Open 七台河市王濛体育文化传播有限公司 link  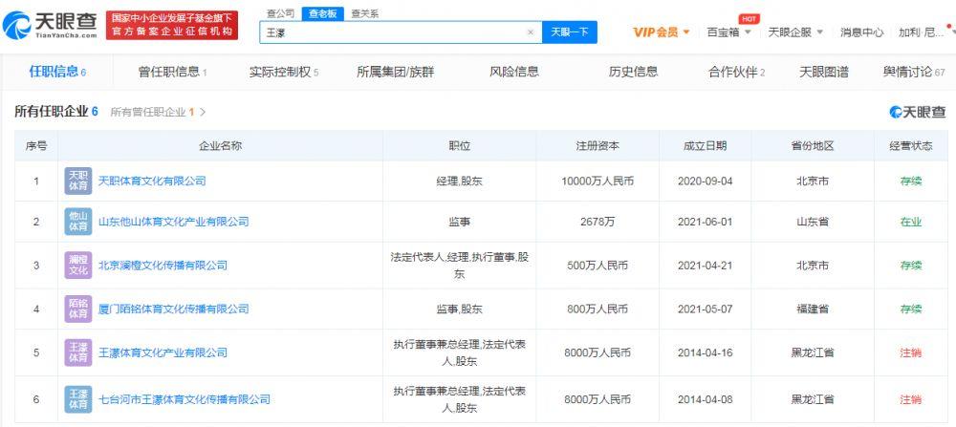pos(185,399)
